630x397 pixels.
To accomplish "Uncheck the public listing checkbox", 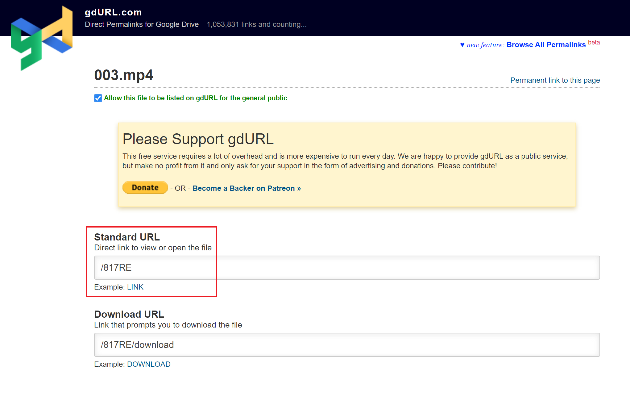I will pyautogui.click(x=98, y=98).
